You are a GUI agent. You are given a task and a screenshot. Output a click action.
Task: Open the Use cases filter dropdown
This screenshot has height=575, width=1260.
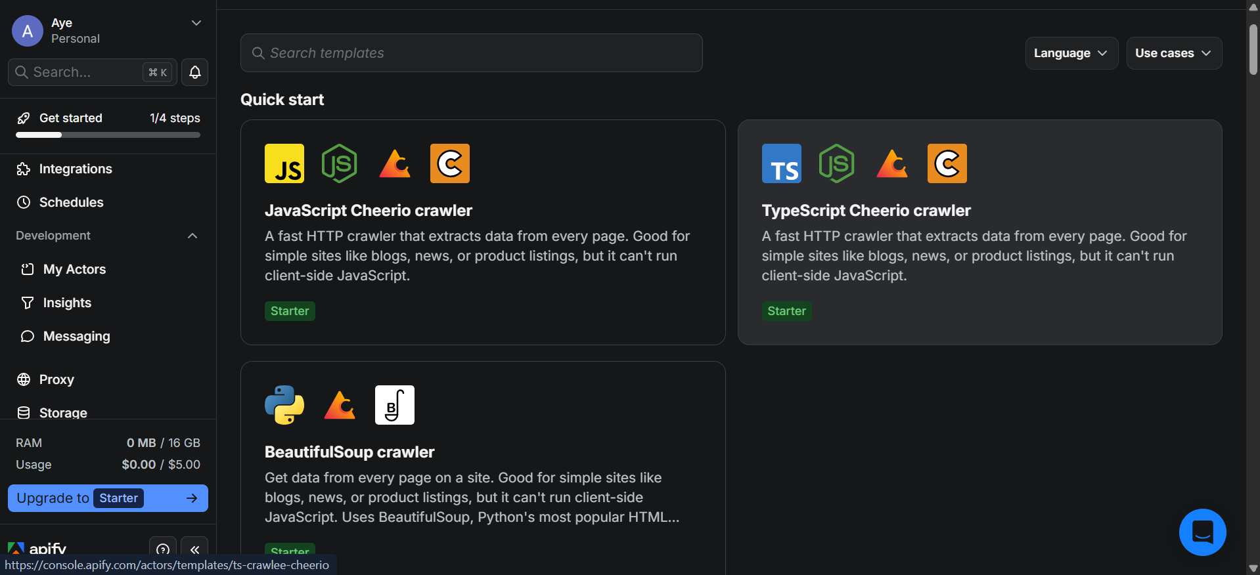click(1173, 53)
